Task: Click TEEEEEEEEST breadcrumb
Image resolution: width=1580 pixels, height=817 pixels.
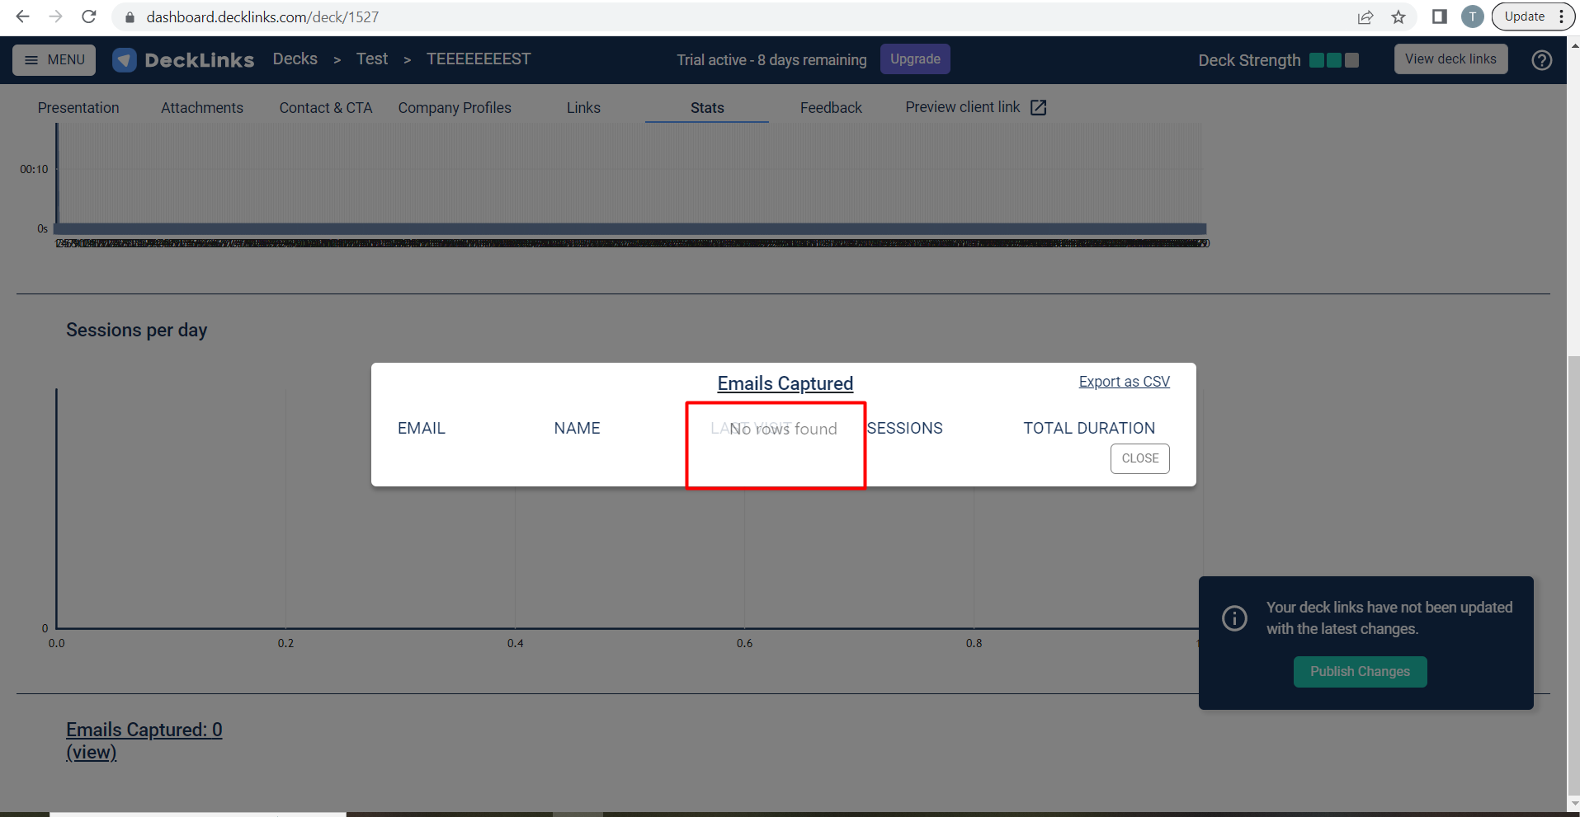Action: pyautogui.click(x=479, y=59)
